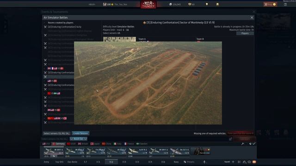This screenshot has width=296, height=166.
Task: Open the player profile icon next to level 100
Action: 105,4
